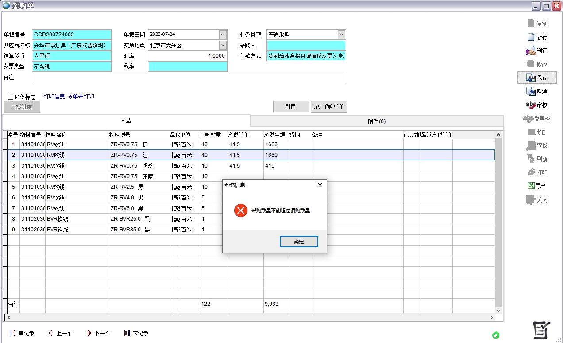Screen dimensions: 563x343
Task: Click the Cancel (取消) icon
Action: [x=531, y=92]
